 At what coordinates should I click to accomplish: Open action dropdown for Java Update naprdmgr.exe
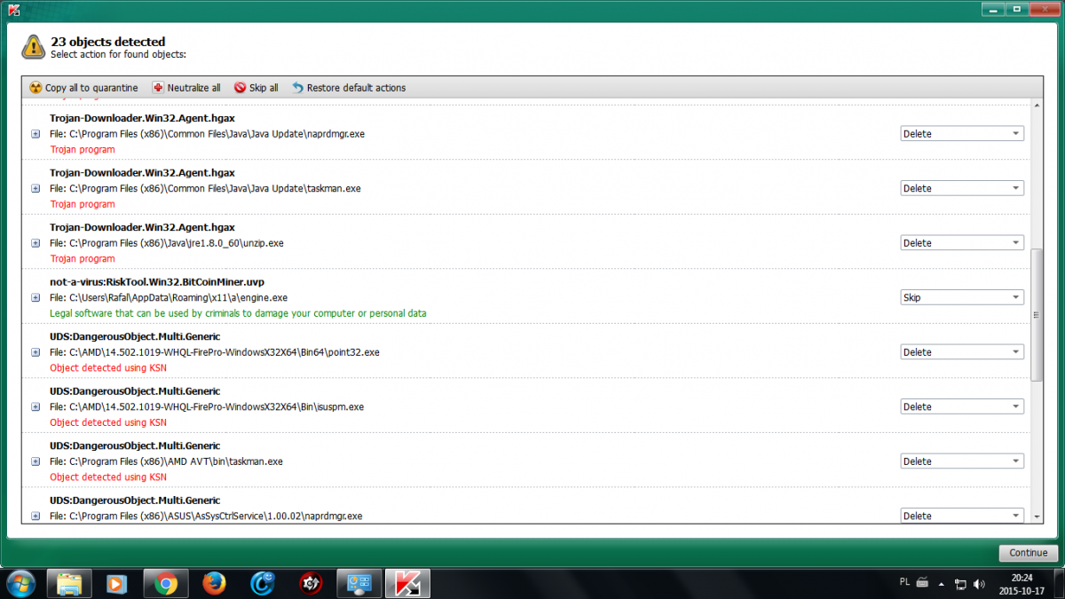(x=962, y=134)
